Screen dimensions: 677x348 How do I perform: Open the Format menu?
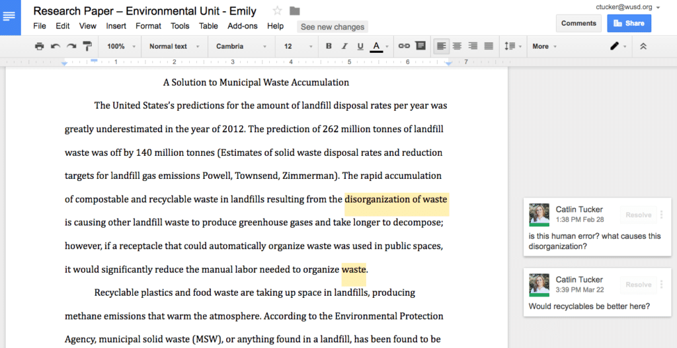pyautogui.click(x=148, y=26)
